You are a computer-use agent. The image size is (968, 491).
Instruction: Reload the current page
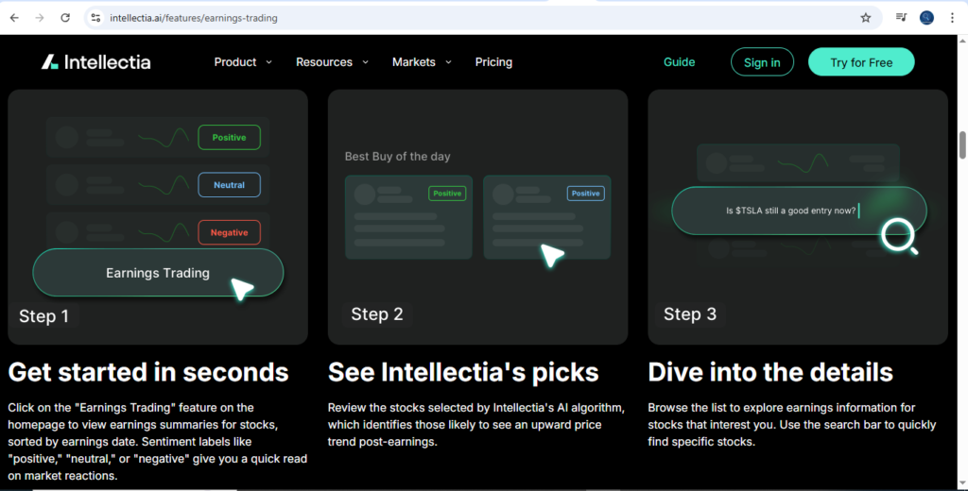[x=65, y=18]
